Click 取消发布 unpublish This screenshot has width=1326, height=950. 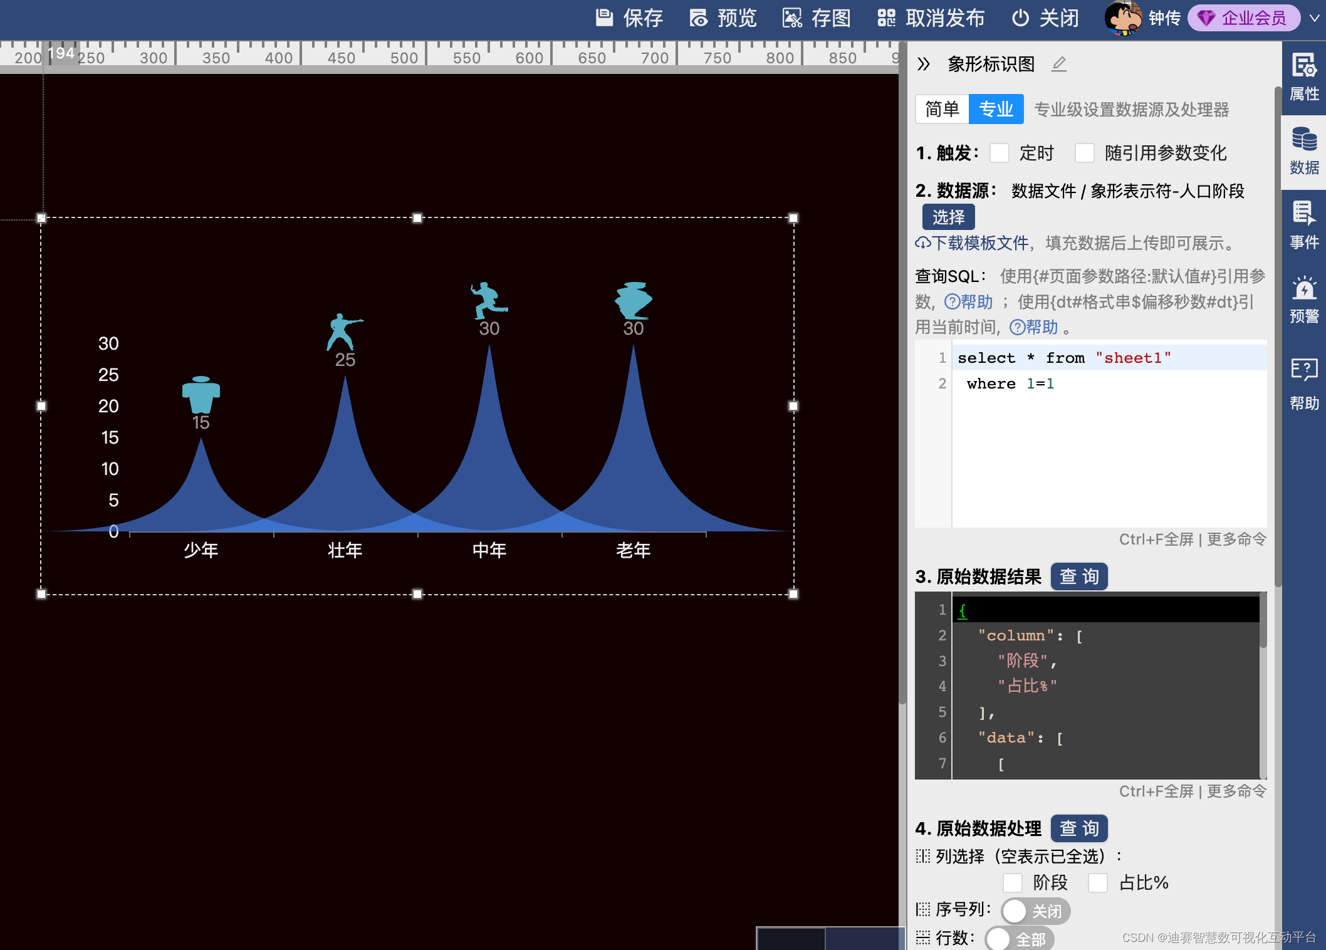931,18
